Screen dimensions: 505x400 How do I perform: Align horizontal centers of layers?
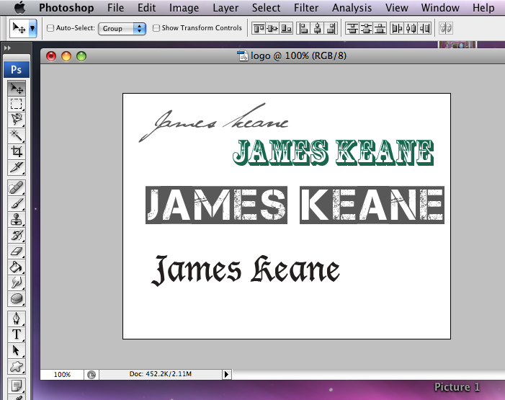(x=317, y=28)
